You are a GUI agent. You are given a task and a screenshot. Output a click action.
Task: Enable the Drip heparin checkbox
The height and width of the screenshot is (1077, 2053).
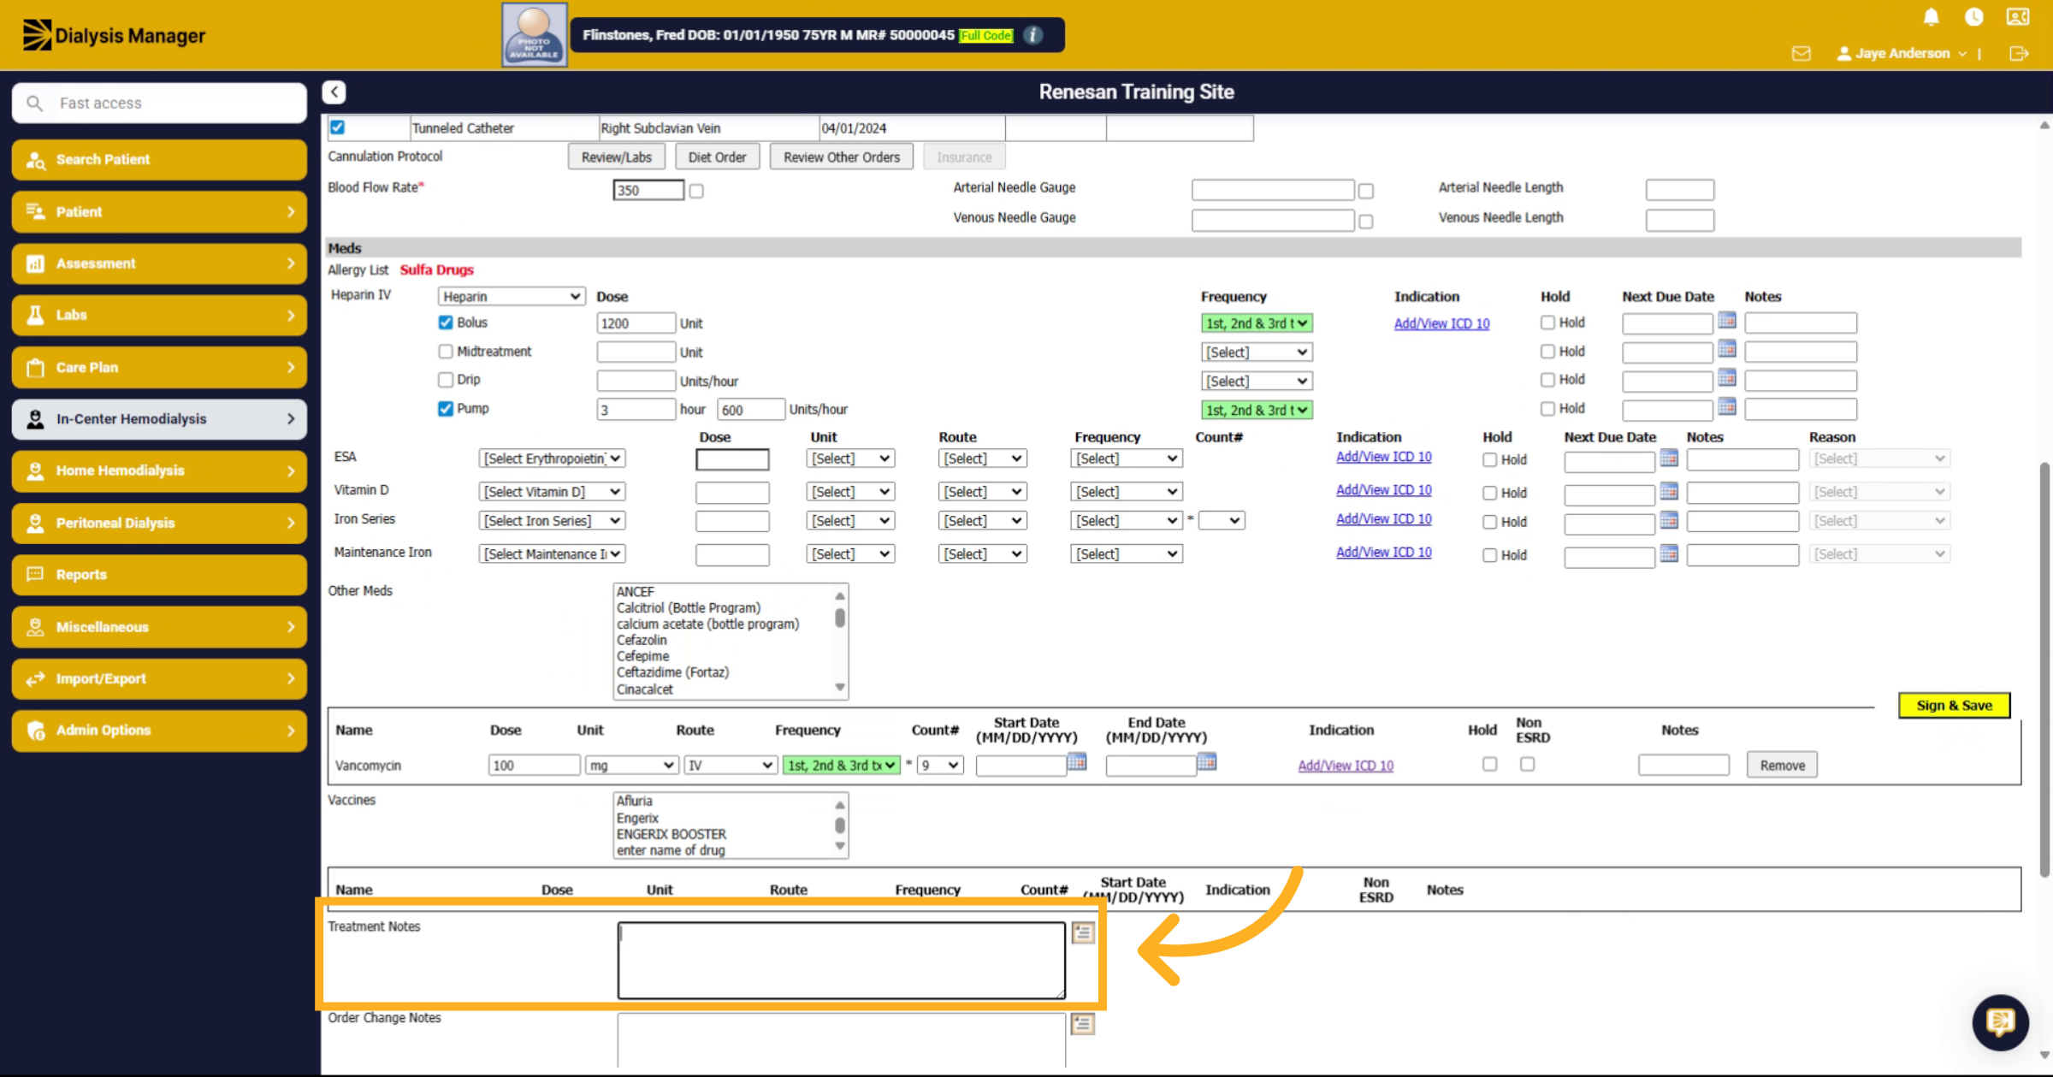click(x=446, y=379)
